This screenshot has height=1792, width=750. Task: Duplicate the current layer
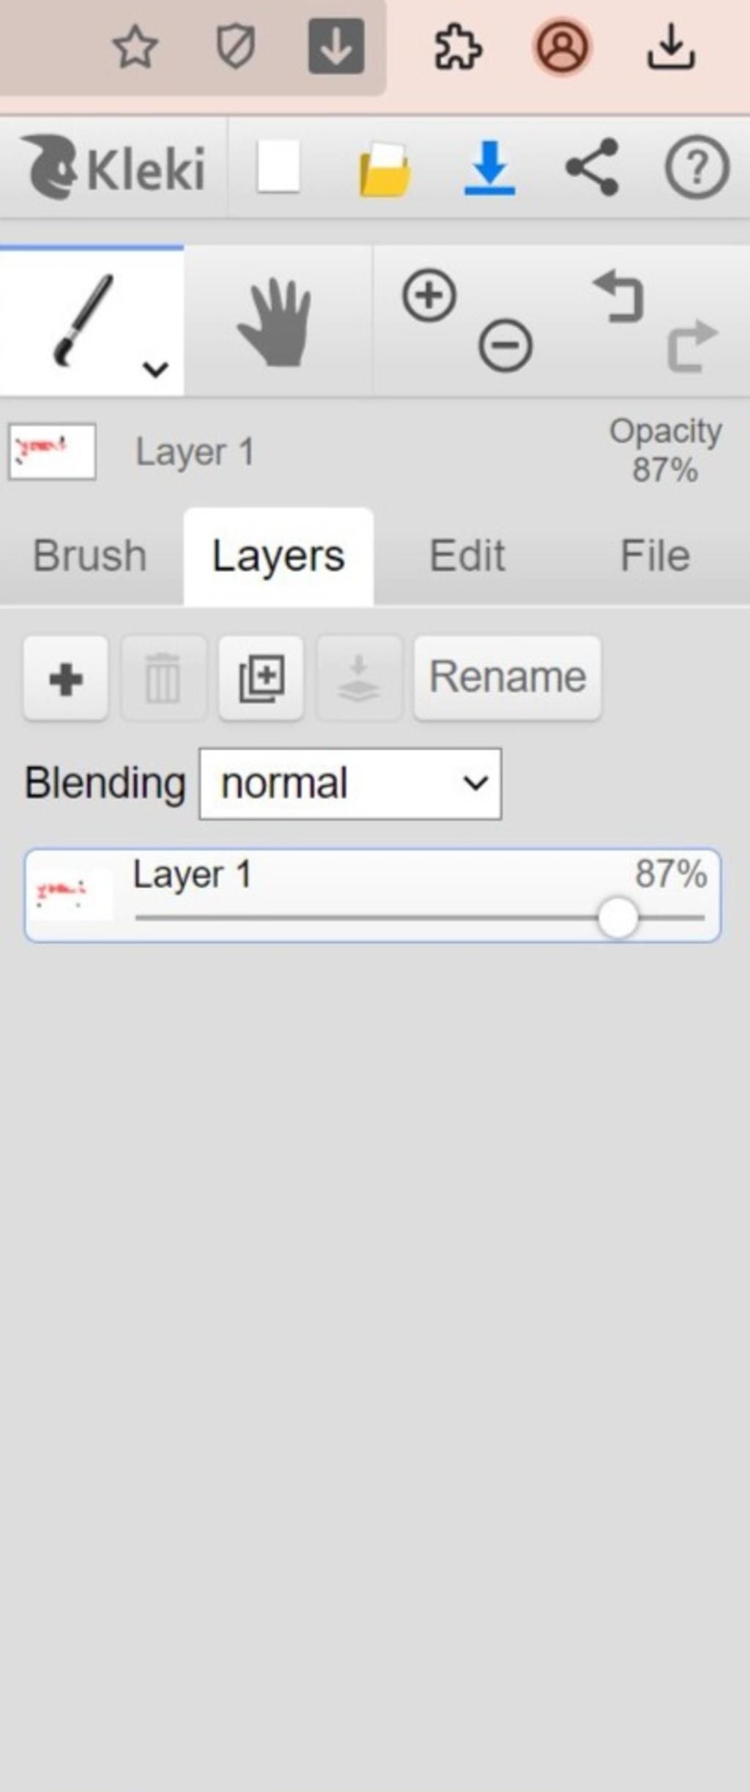[x=261, y=678]
